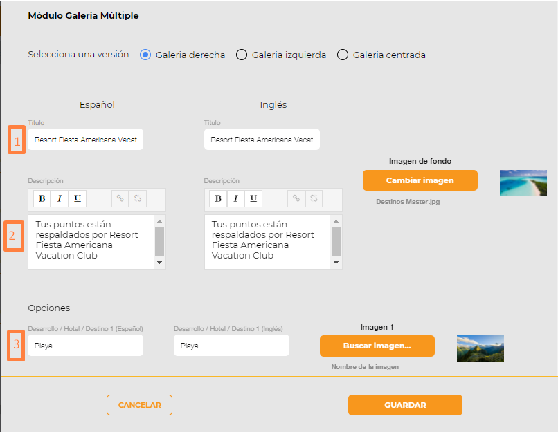Screen dimensions: 558x432
Task: Edit Destino 1 (Inglés) Playa field
Action: tap(231, 346)
